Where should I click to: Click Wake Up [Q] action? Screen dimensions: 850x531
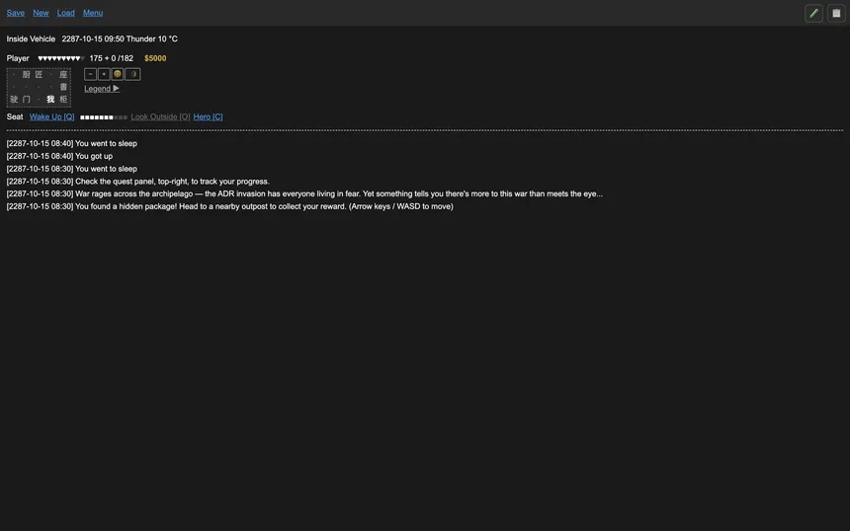pyautogui.click(x=52, y=116)
